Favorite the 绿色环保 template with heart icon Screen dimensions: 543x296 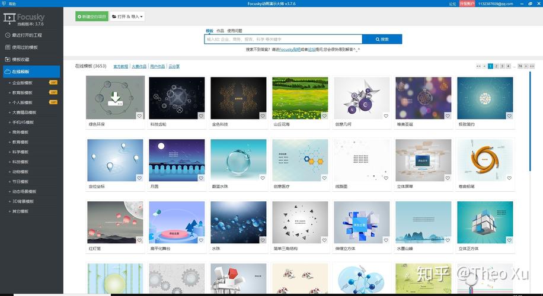click(x=139, y=116)
